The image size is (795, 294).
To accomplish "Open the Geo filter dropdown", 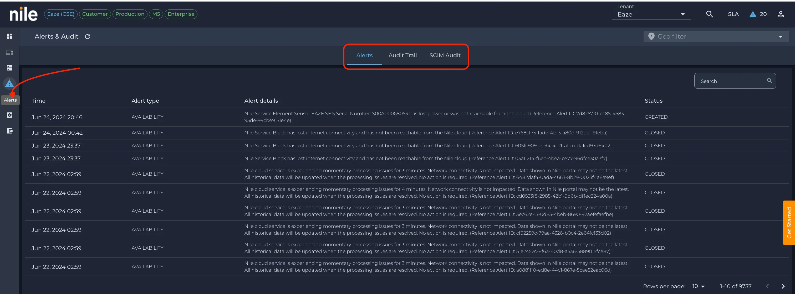I will tap(715, 36).
